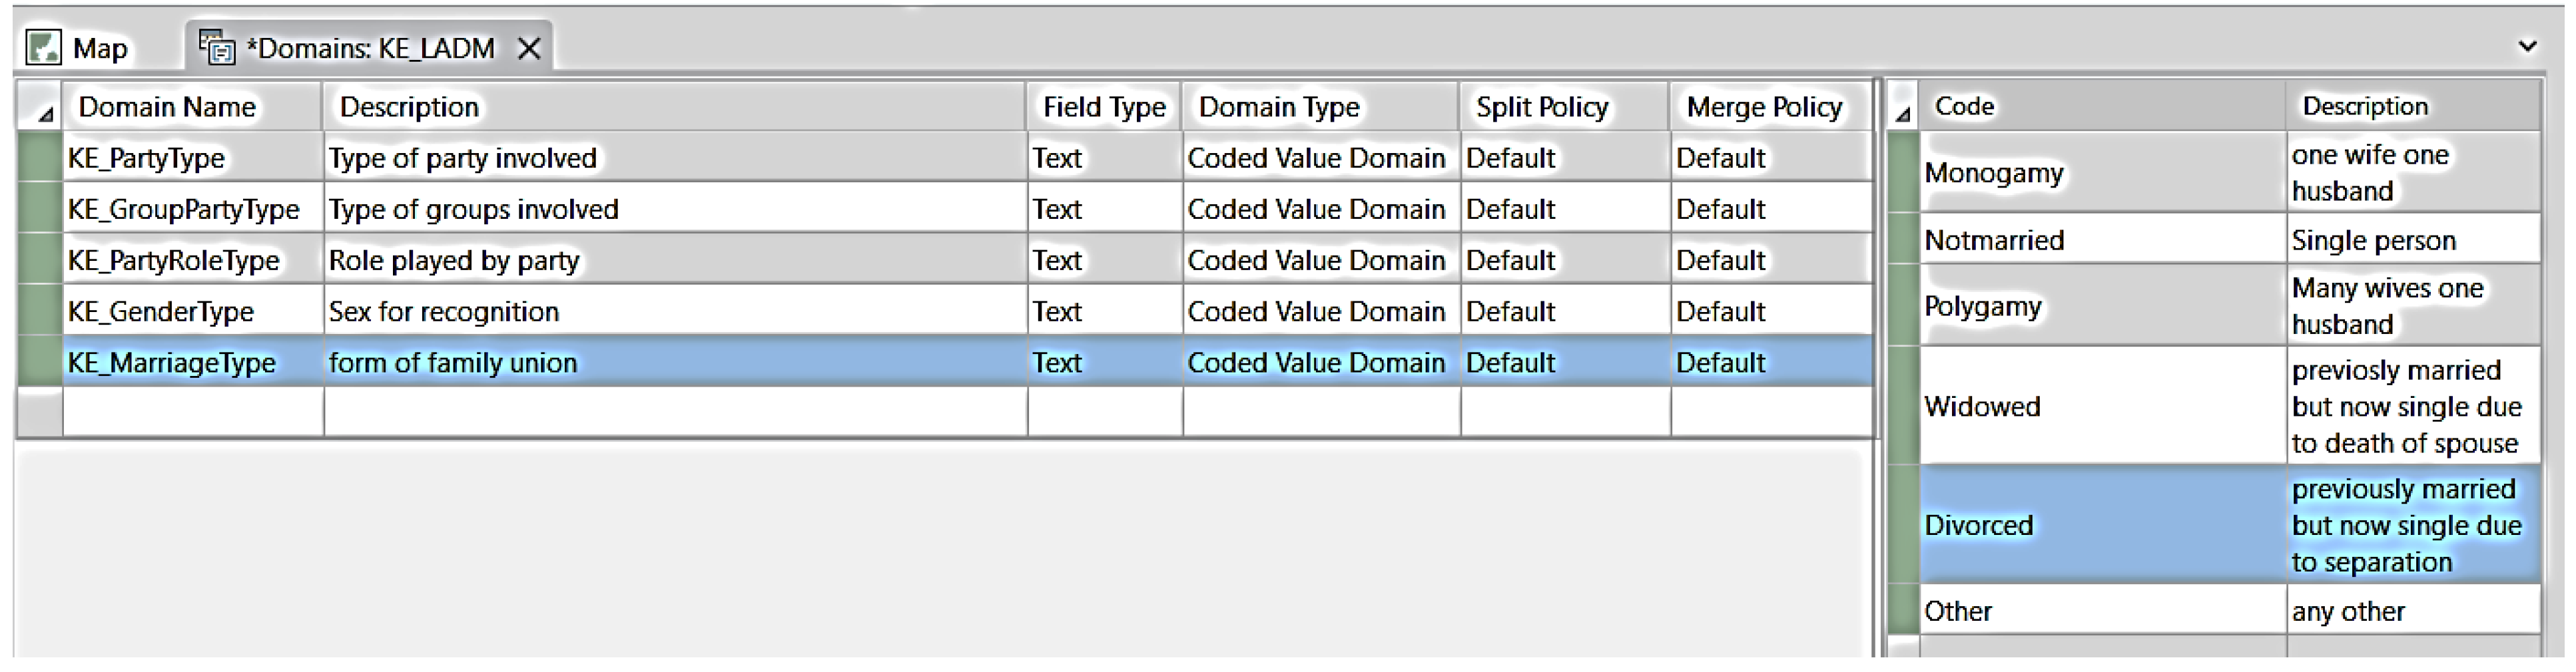The height and width of the screenshot is (672, 2576).
Task: Click Split Policy cell of KE_MarriageType
Action: [1563, 363]
